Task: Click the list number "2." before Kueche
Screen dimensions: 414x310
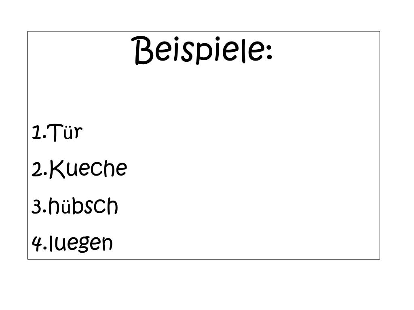Action: click(40, 170)
